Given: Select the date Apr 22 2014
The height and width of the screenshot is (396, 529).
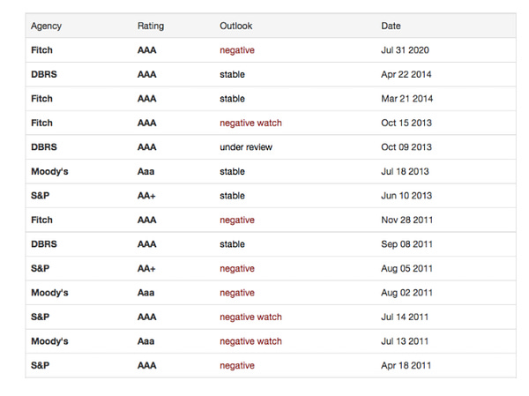Looking at the screenshot, I should click(x=406, y=74).
